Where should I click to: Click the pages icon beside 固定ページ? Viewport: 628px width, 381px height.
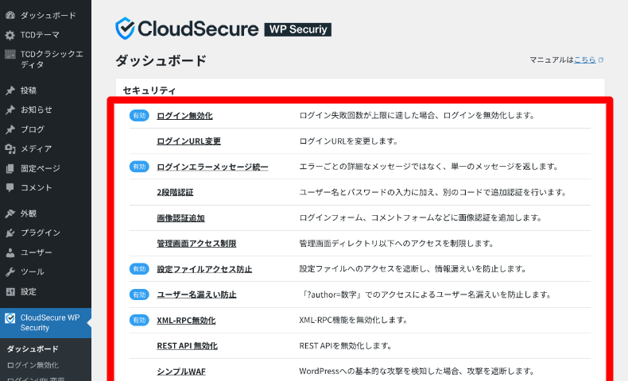pyautogui.click(x=10, y=168)
